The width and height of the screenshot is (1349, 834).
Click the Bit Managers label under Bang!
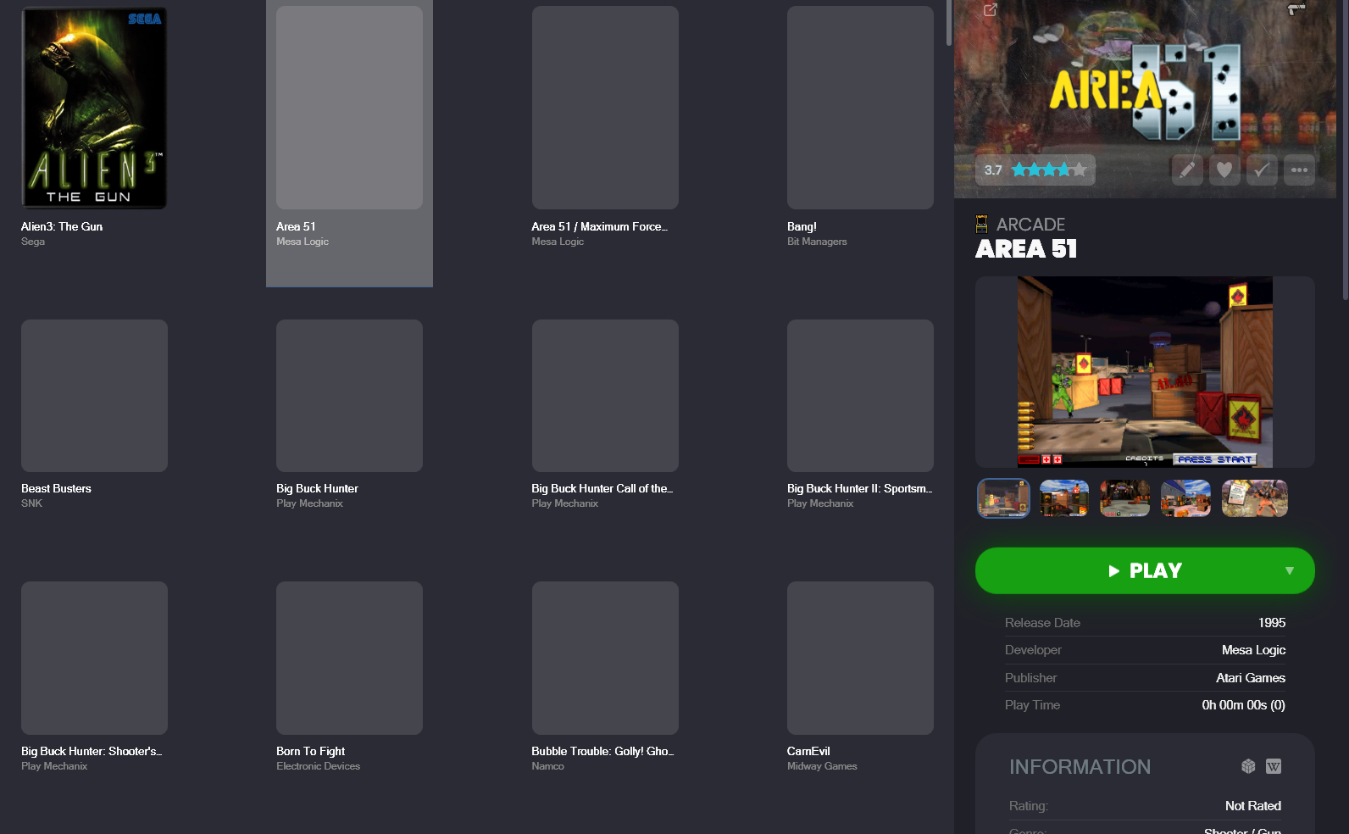click(817, 242)
